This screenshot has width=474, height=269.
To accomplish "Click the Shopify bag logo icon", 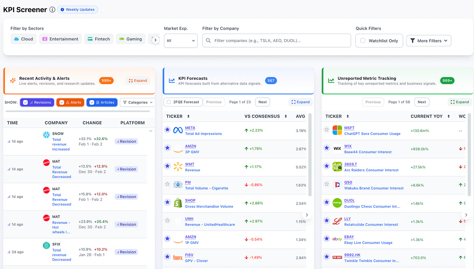I will click(x=178, y=203).
